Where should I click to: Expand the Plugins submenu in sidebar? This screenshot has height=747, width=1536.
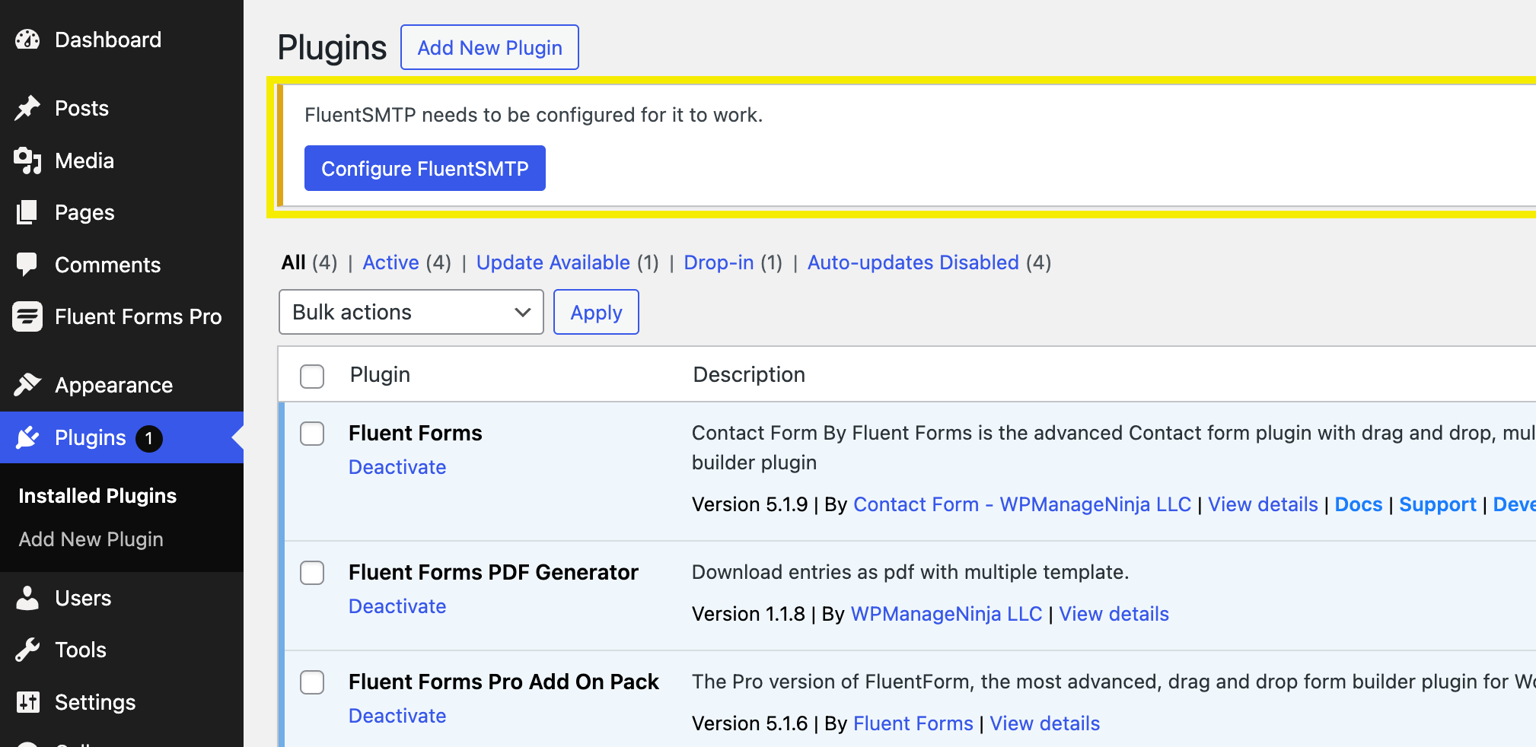pos(89,437)
